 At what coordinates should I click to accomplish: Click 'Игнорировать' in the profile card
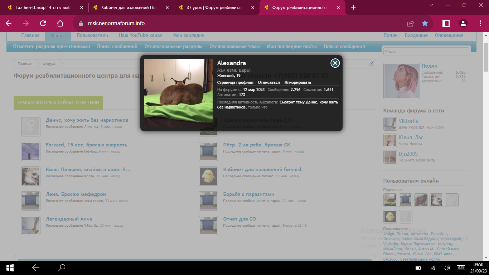pyautogui.click(x=298, y=82)
